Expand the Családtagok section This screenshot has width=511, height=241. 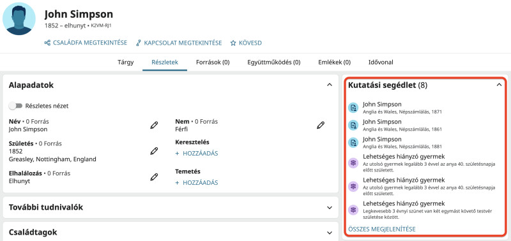[330, 233]
